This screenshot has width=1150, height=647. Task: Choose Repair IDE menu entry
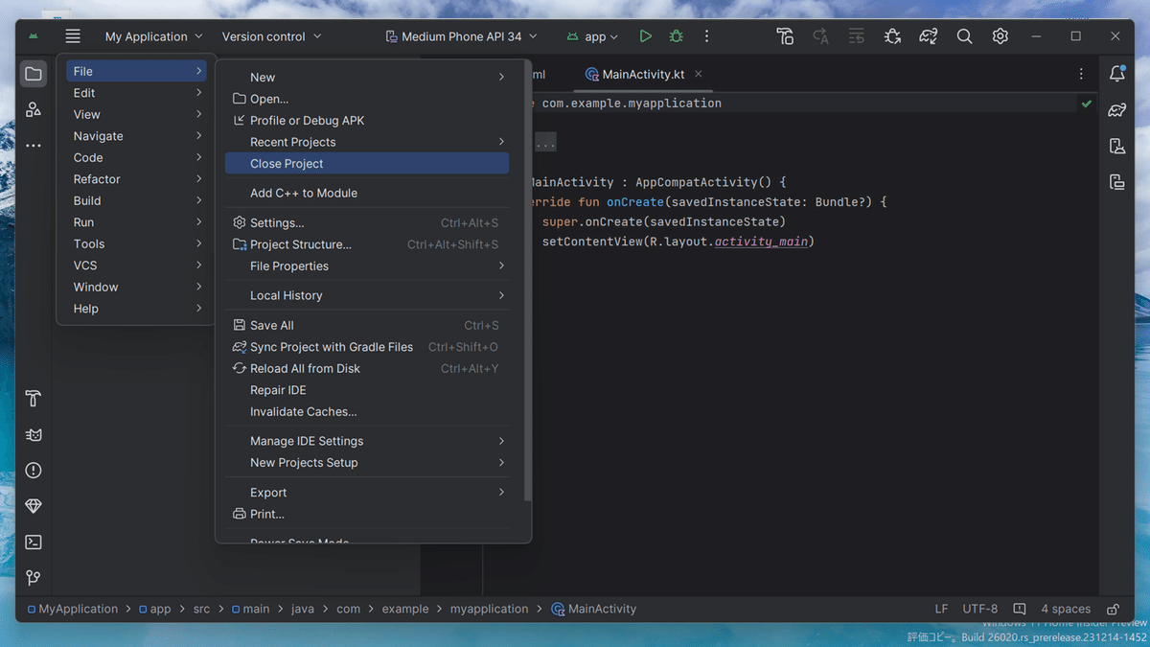367,390
